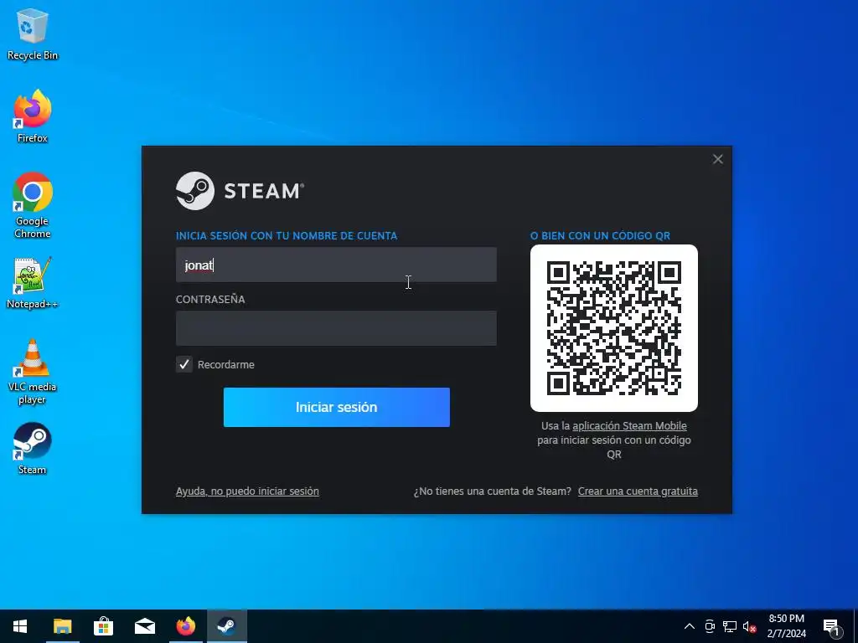Open the taskbar clock showing 8:50 PM

[x=786, y=626]
